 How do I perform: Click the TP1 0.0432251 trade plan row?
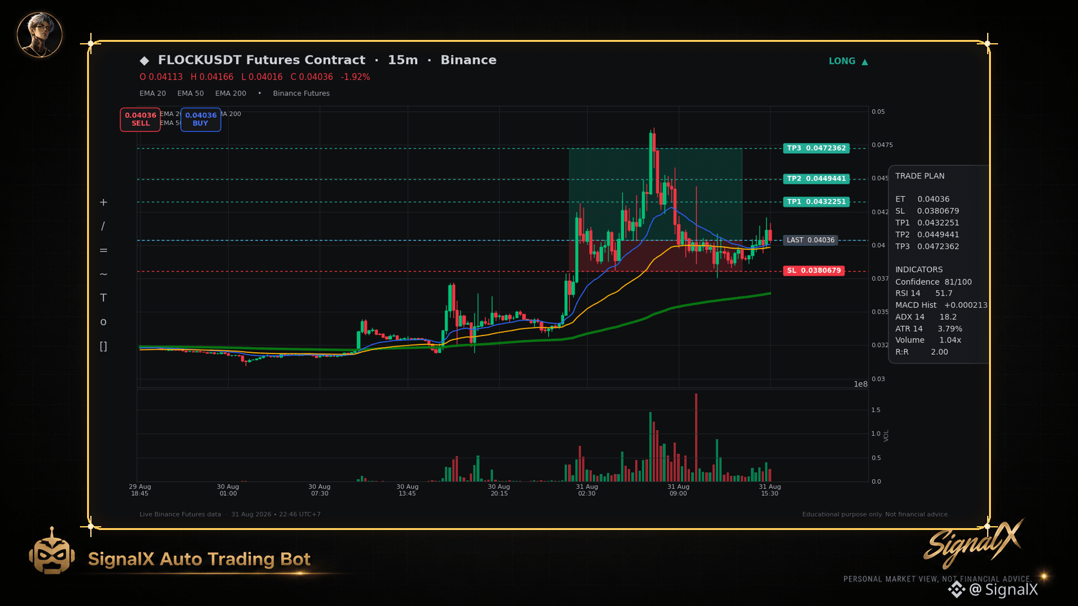click(927, 223)
